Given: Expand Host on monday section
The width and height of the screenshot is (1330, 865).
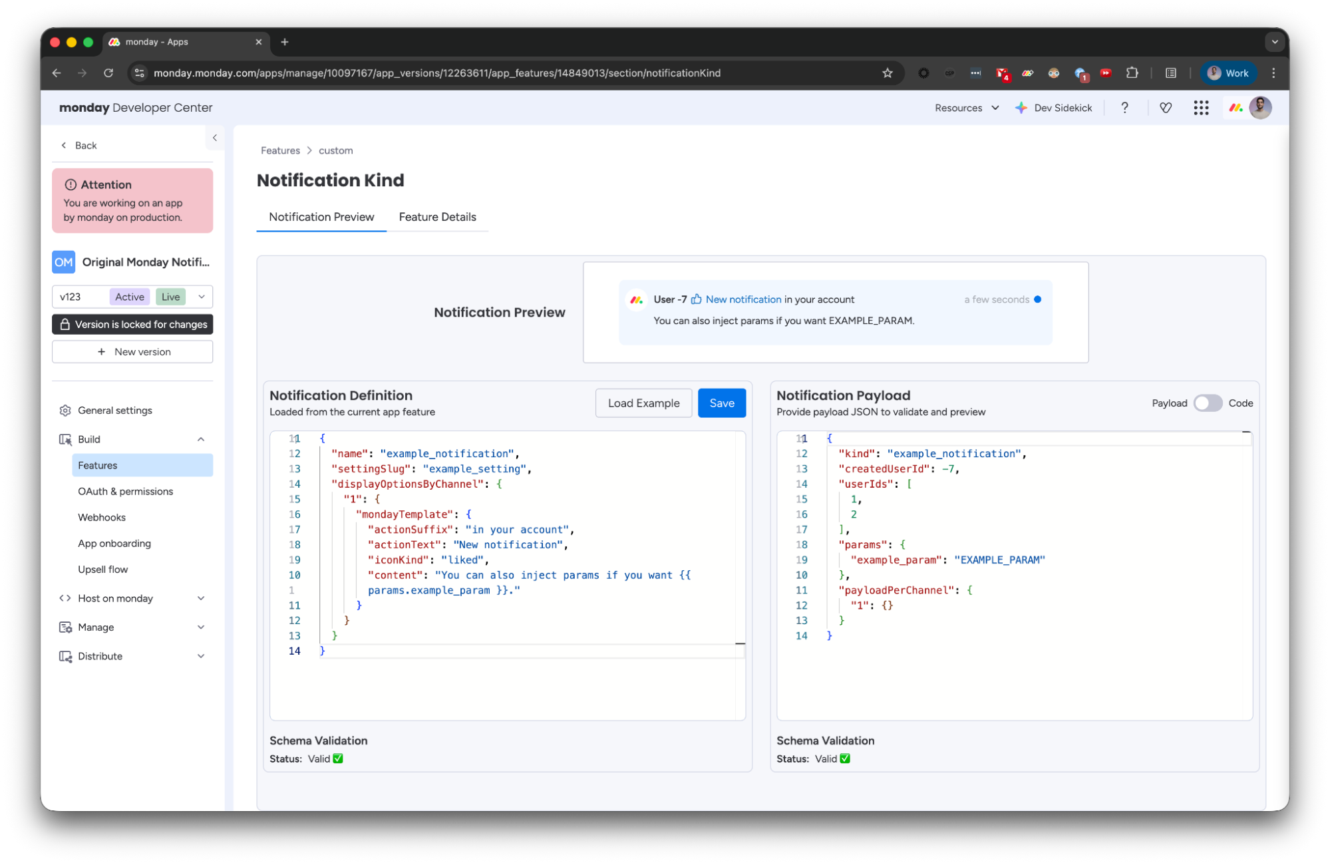Looking at the screenshot, I should point(201,598).
